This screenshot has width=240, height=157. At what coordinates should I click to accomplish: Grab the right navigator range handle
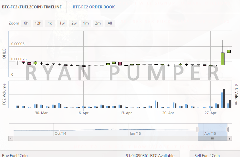(227, 130)
